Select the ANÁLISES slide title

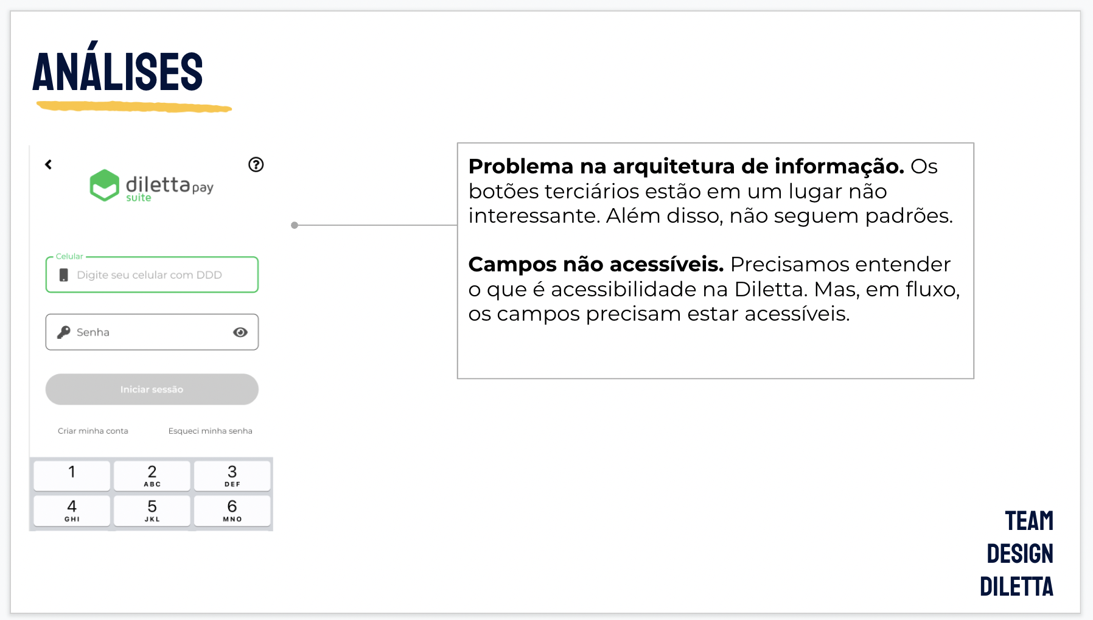click(x=117, y=72)
